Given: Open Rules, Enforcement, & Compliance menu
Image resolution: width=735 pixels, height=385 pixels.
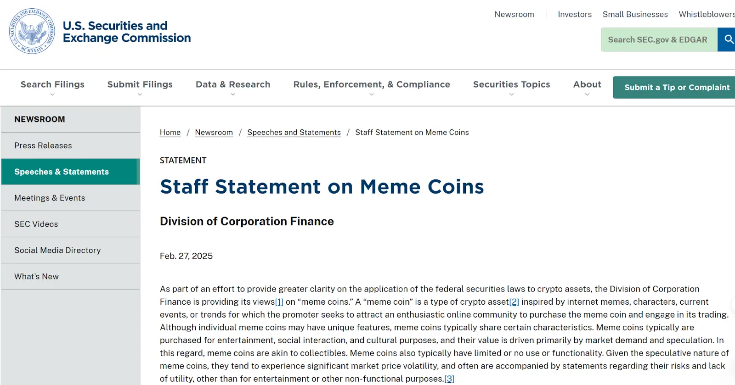Looking at the screenshot, I should 372,88.
